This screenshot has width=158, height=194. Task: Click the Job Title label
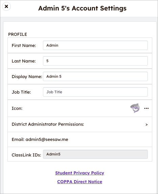tap(21, 92)
